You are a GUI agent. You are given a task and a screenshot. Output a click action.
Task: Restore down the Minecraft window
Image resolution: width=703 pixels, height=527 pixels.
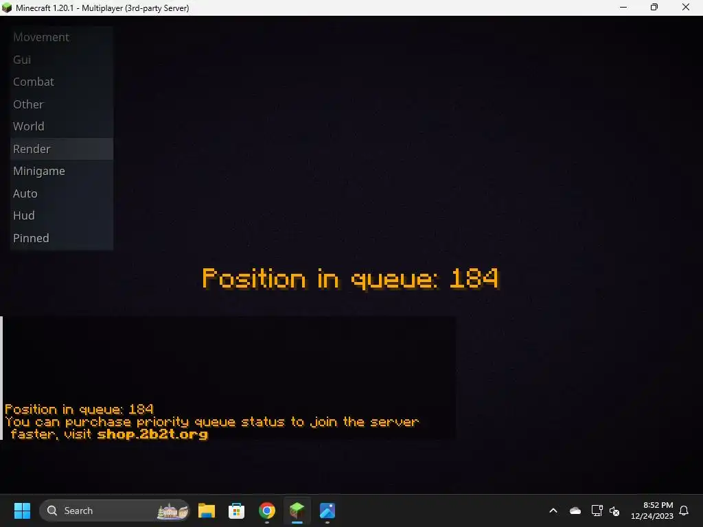click(x=654, y=7)
